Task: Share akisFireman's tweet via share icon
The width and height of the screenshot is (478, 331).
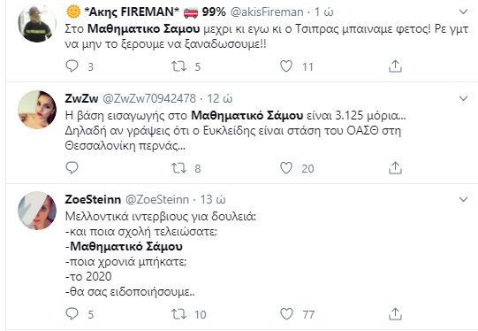Action: tap(395, 66)
